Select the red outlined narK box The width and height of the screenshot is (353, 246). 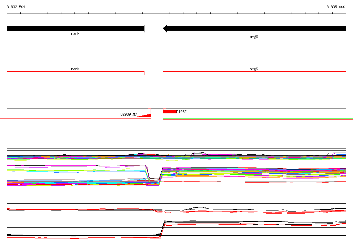75,73
